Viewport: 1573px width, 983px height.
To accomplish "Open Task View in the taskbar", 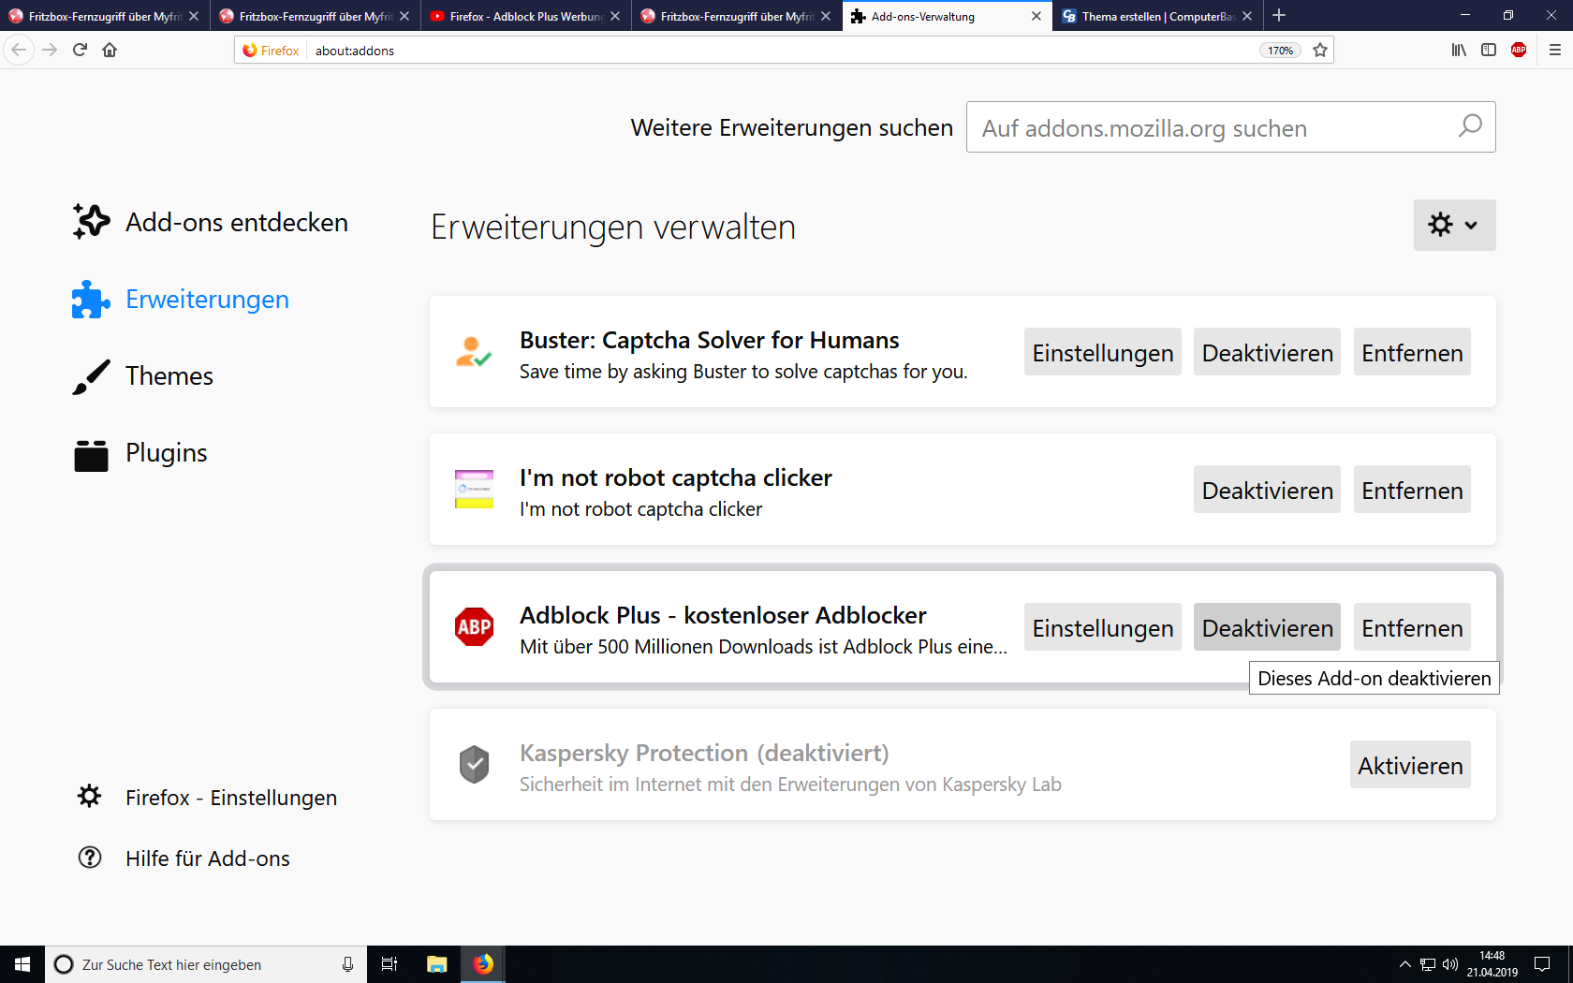I will pos(390,964).
